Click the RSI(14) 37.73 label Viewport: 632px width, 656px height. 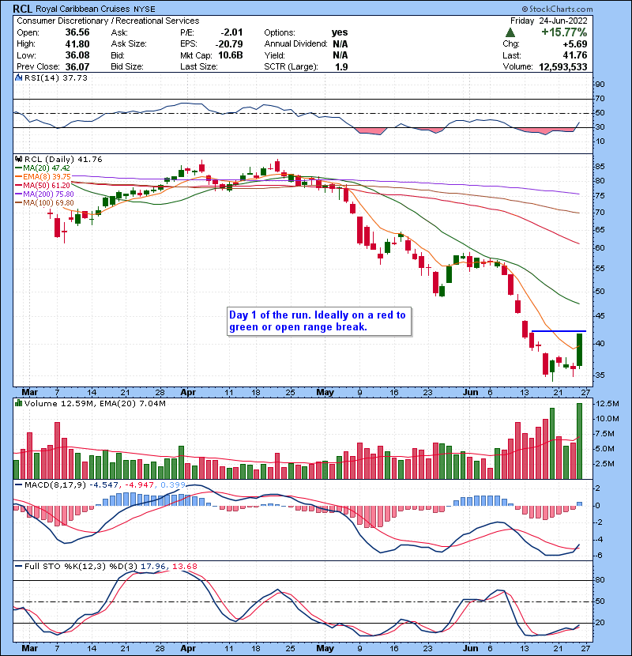pyautogui.click(x=56, y=77)
